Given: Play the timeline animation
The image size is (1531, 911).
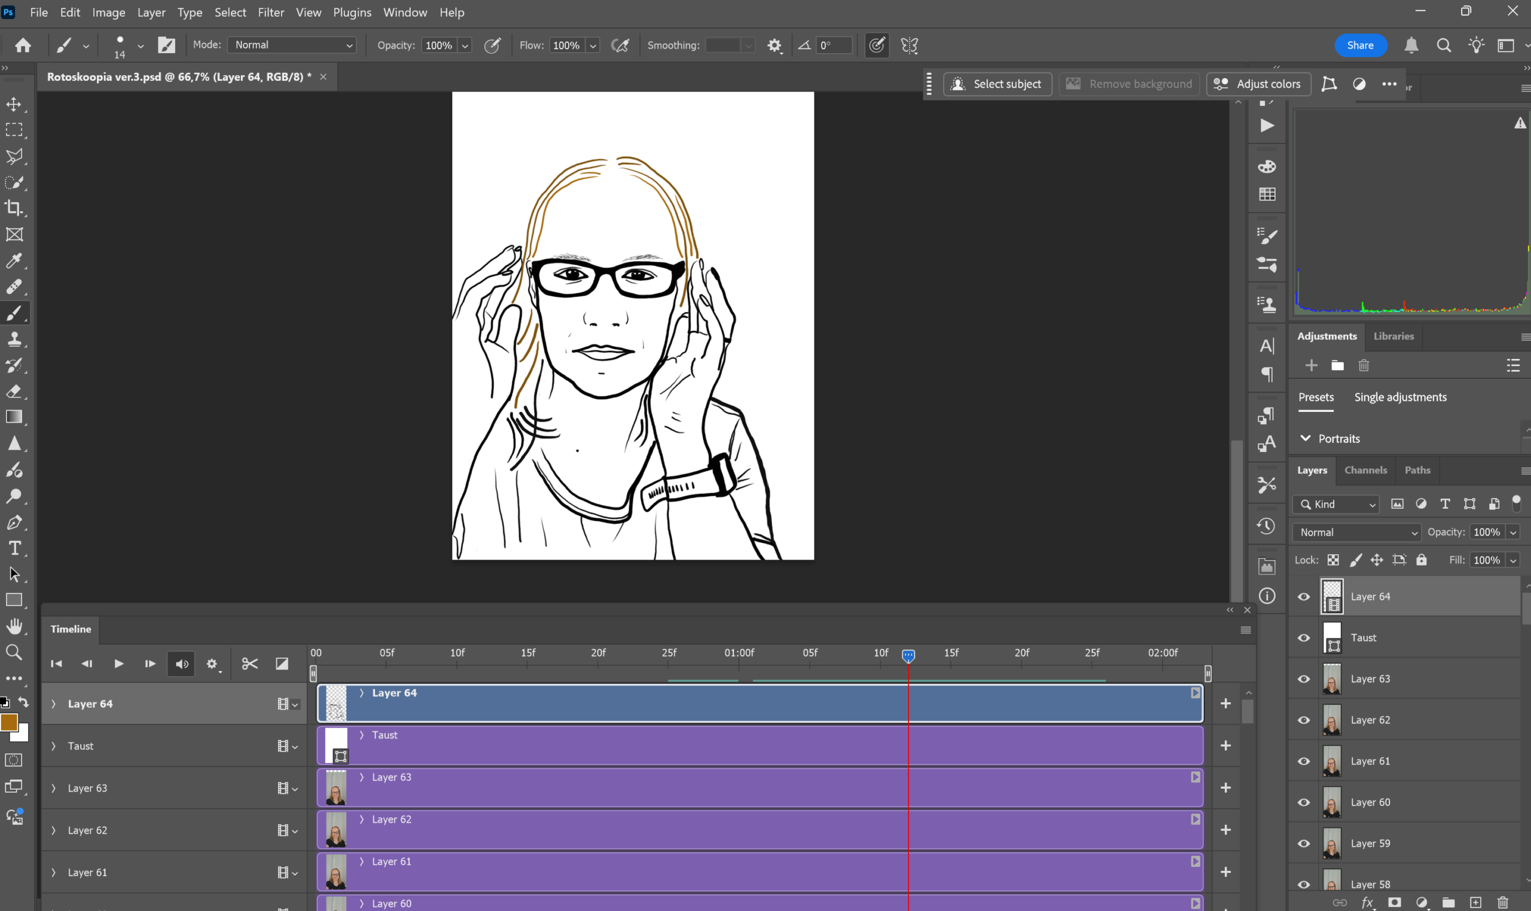Looking at the screenshot, I should 118,664.
